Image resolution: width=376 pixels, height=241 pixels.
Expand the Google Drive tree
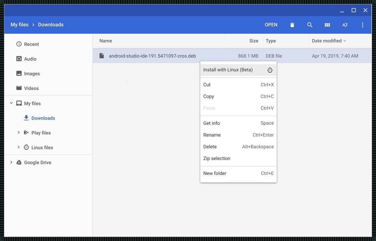11,162
